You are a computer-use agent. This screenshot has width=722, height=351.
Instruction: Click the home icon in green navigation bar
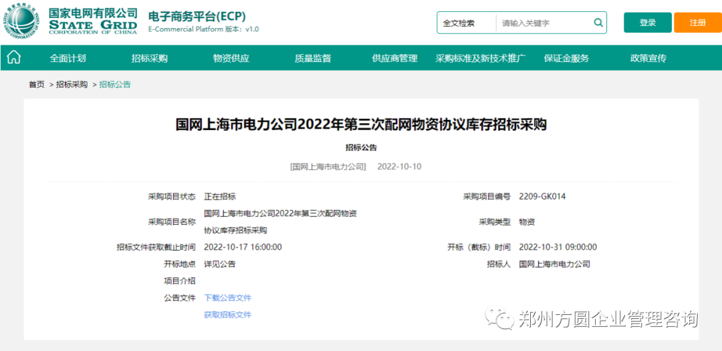point(14,57)
